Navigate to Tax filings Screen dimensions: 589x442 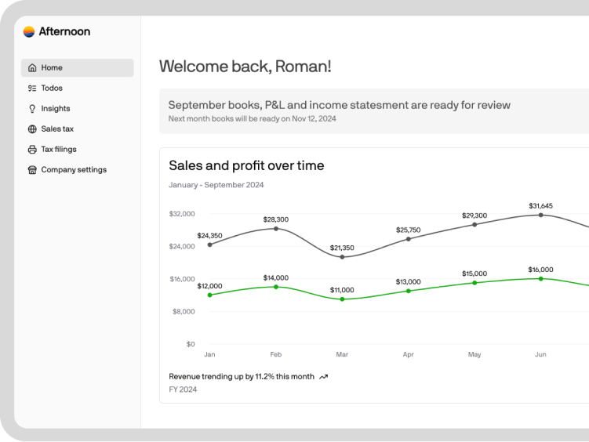click(x=59, y=150)
